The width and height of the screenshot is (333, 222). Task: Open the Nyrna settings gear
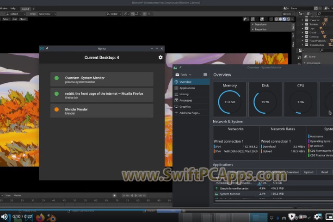[160, 57]
